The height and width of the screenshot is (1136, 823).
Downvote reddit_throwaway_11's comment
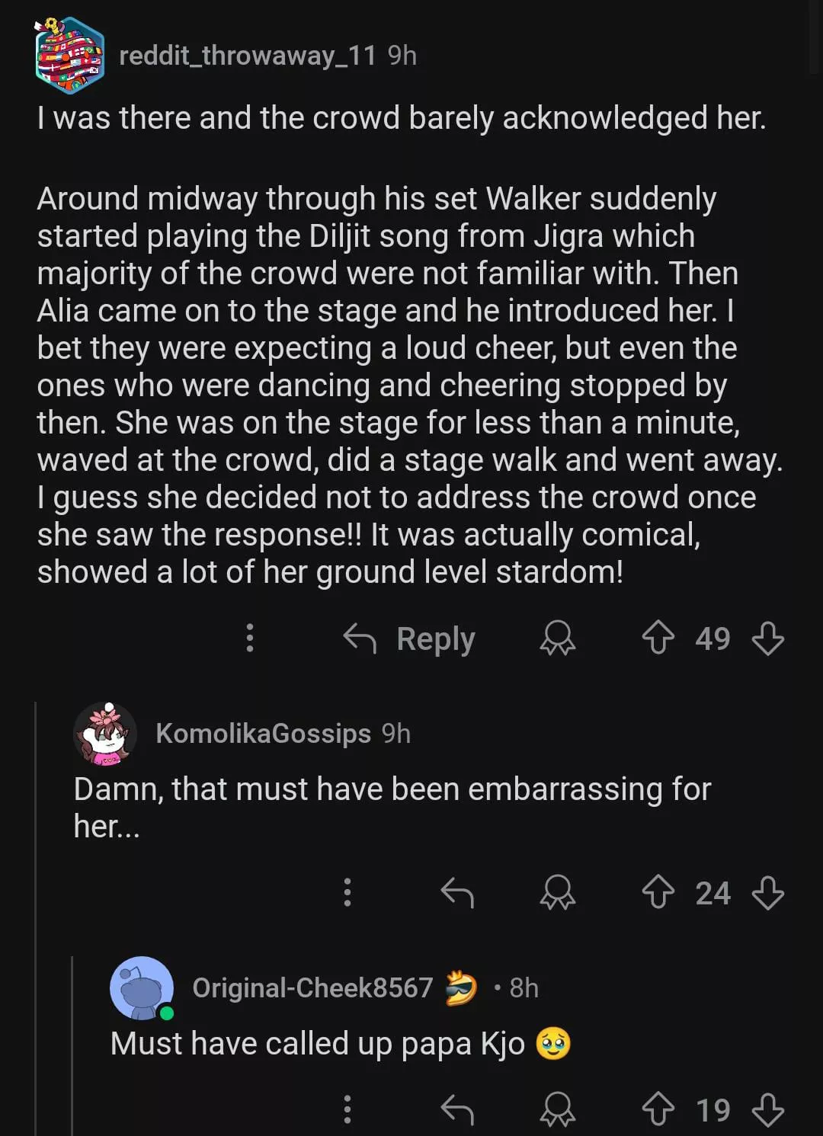(x=767, y=638)
